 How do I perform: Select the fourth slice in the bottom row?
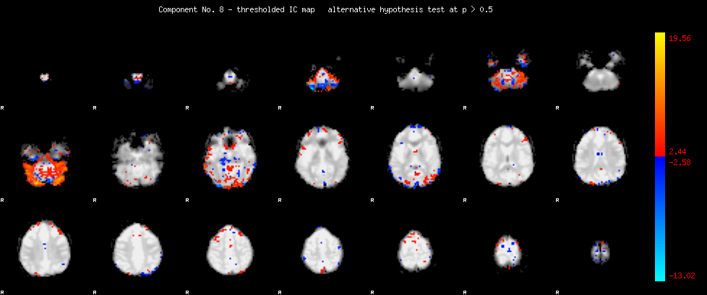point(323,247)
